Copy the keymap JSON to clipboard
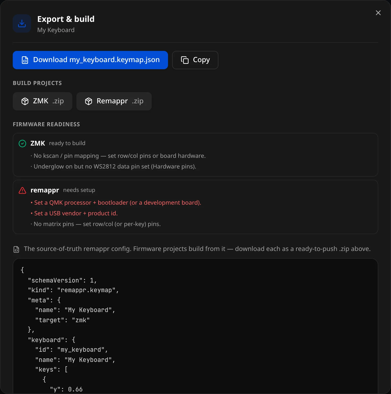This screenshot has height=394, width=391. point(195,60)
